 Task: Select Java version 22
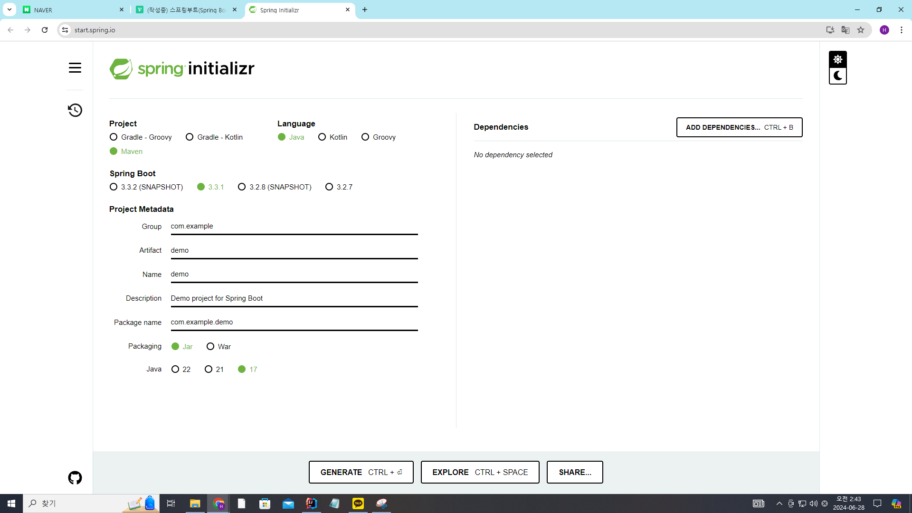point(181,370)
